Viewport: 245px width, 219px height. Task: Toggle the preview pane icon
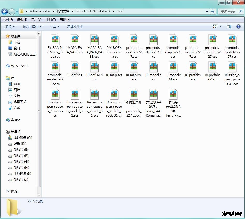pos(229,26)
